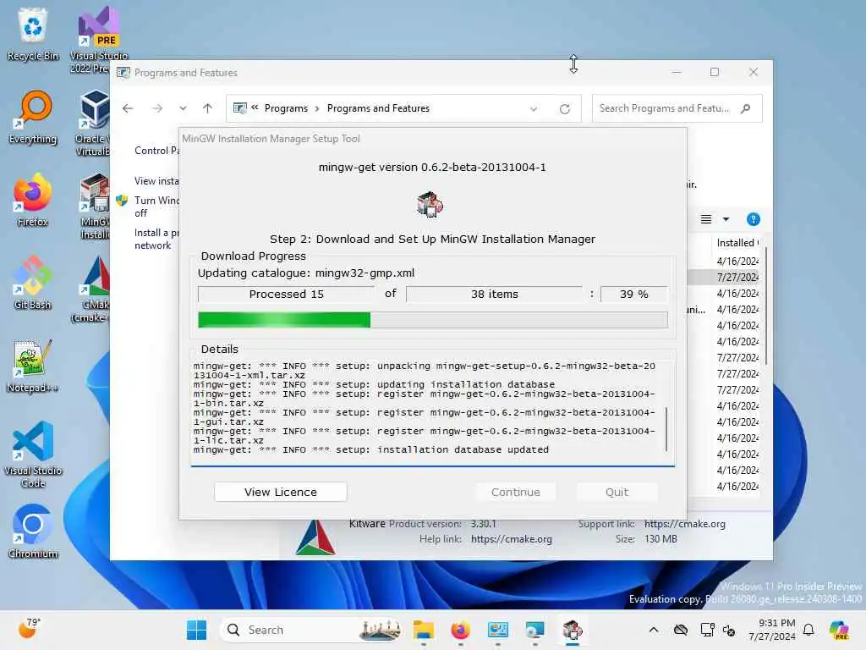The width and height of the screenshot is (866, 650).
Task: Click the Processed 15 counter field
Action: click(x=286, y=294)
